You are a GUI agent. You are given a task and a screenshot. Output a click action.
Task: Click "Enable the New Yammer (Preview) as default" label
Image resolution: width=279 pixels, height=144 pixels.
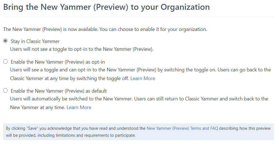coord(58,91)
